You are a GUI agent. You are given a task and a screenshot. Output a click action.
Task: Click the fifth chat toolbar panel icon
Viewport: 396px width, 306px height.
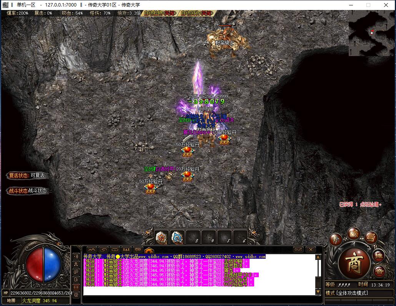pyautogui.click(x=138, y=250)
